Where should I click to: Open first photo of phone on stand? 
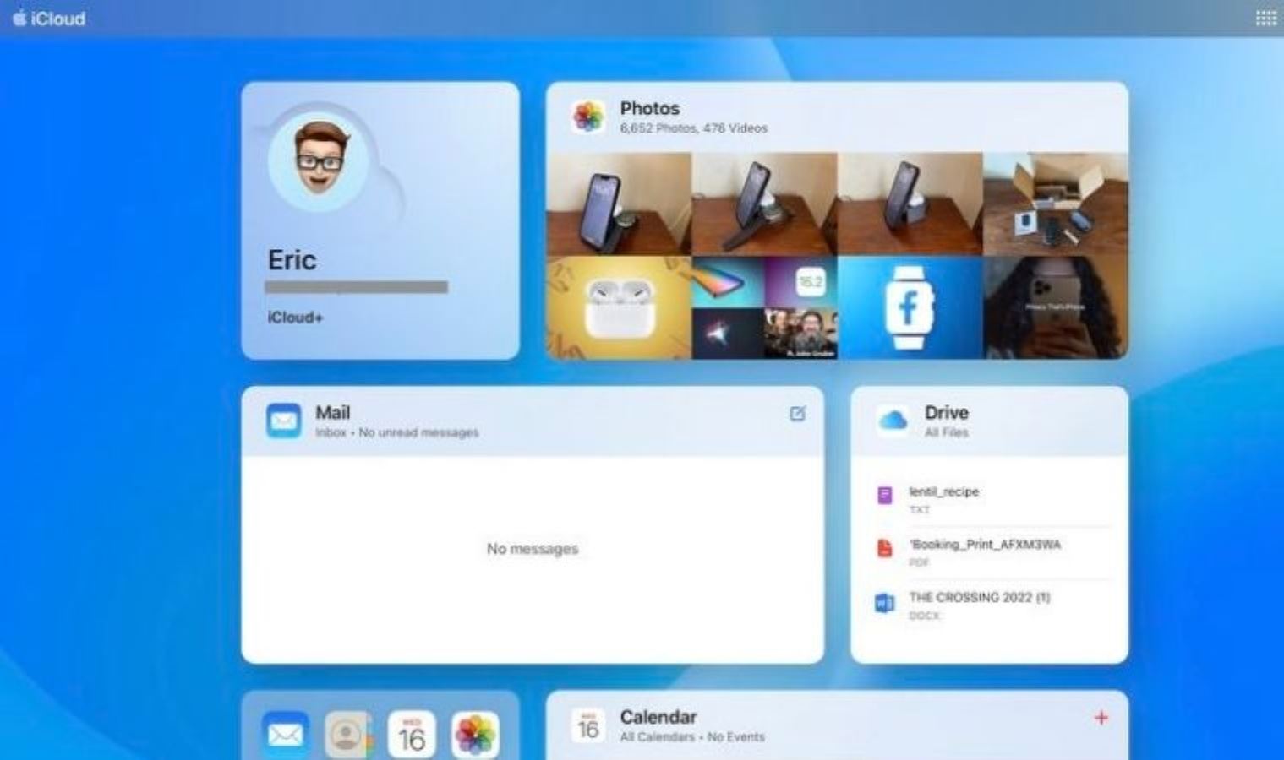pos(619,204)
